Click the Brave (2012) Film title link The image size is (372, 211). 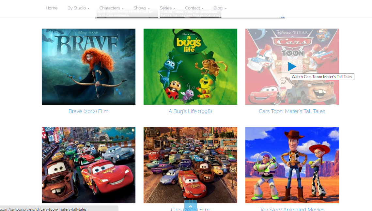(88, 111)
